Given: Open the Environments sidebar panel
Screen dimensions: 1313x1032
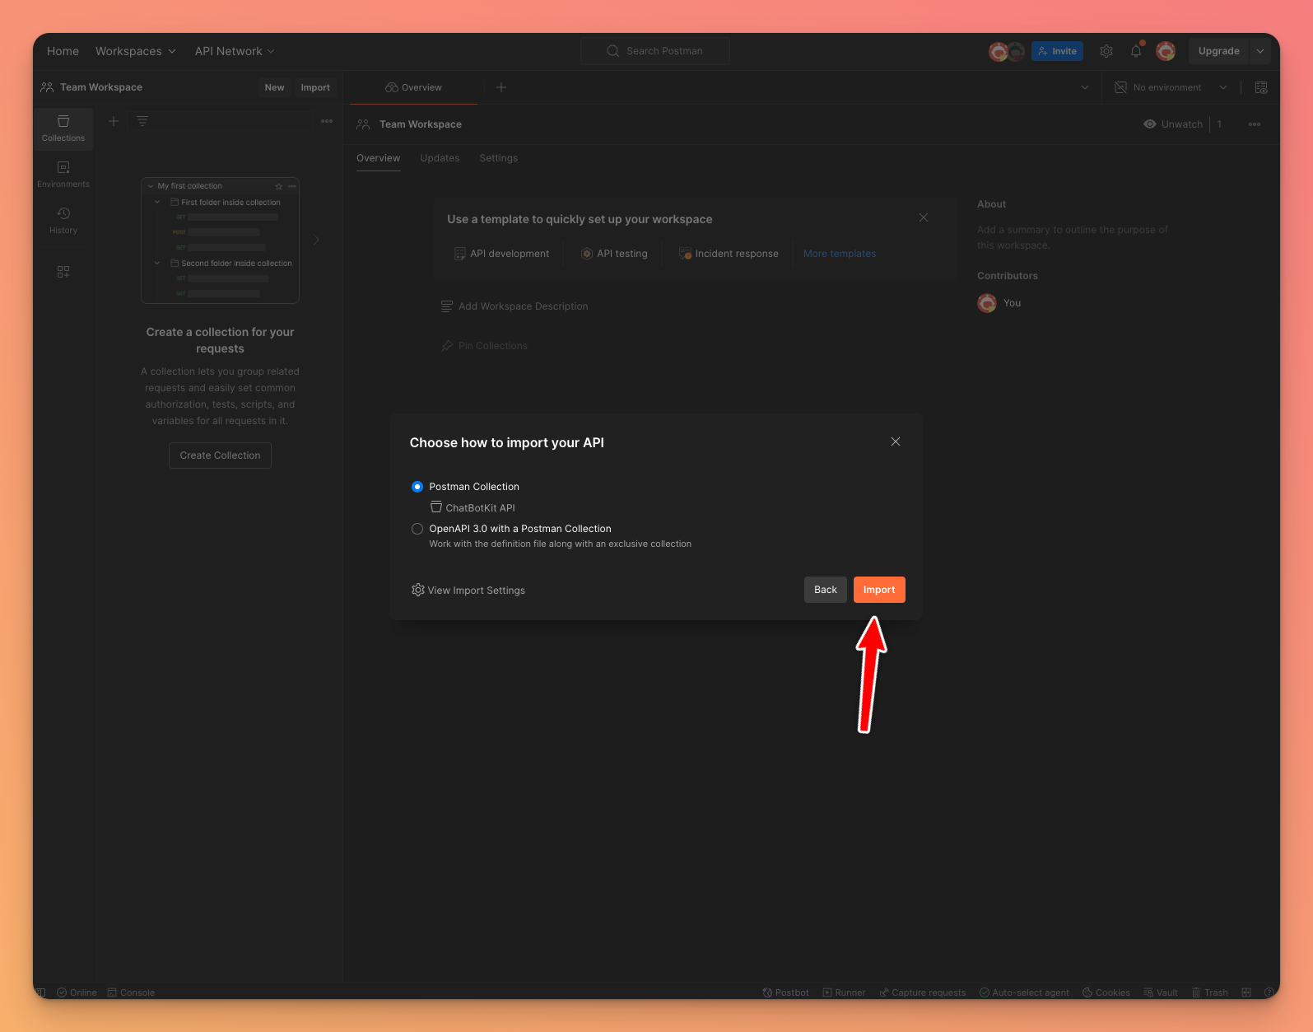Looking at the screenshot, I should (63, 175).
